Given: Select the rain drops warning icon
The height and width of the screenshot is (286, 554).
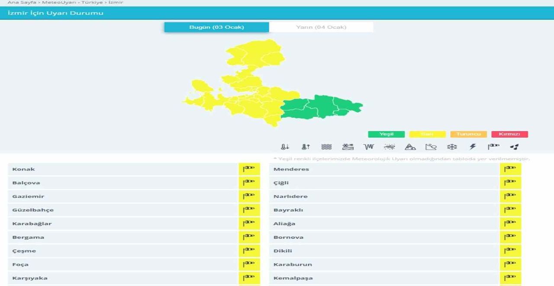Looking at the screenshot, I should pos(514,147).
